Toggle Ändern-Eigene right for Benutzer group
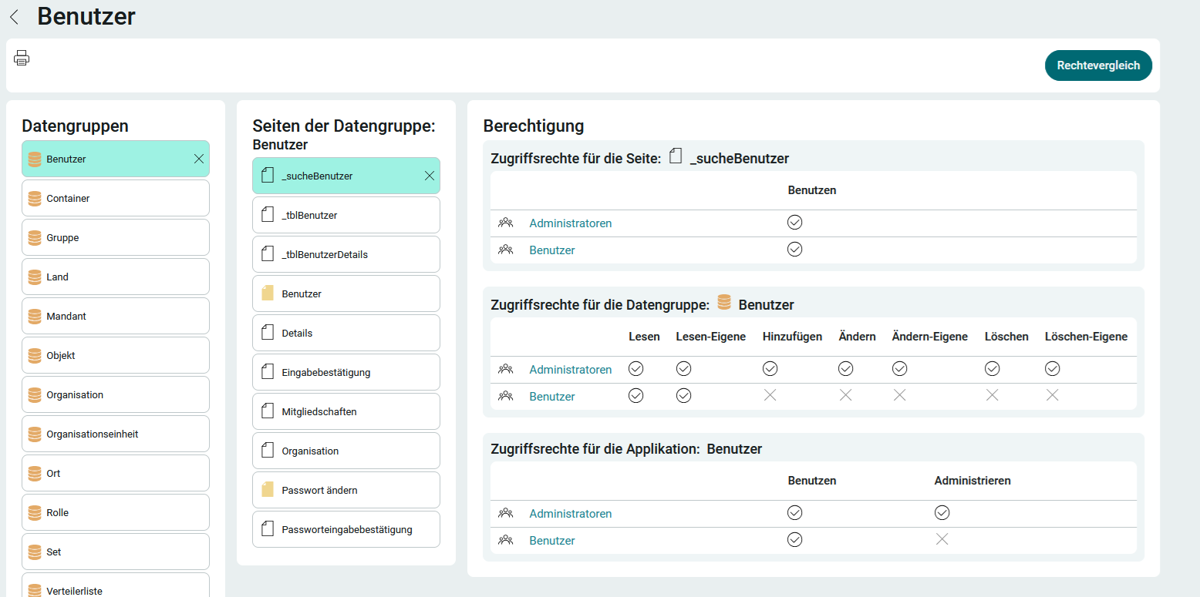The width and height of the screenshot is (1200, 597). pyautogui.click(x=900, y=395)
